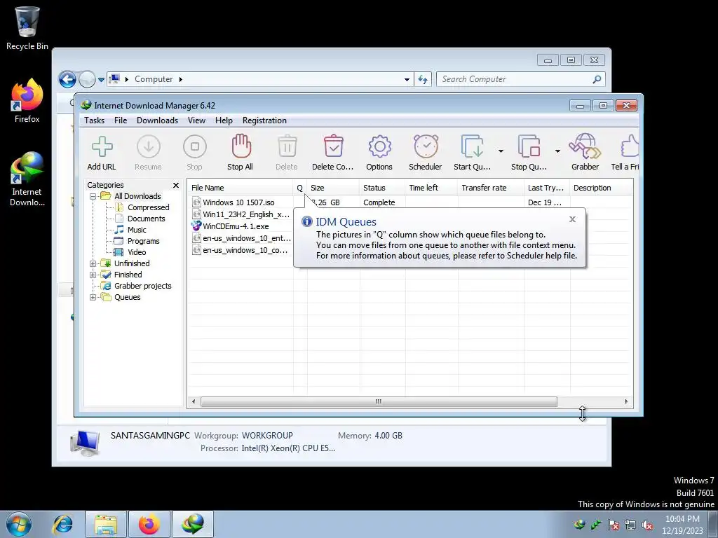Sort by Description column header
This screenshot has width=718, height=538.
601,188
